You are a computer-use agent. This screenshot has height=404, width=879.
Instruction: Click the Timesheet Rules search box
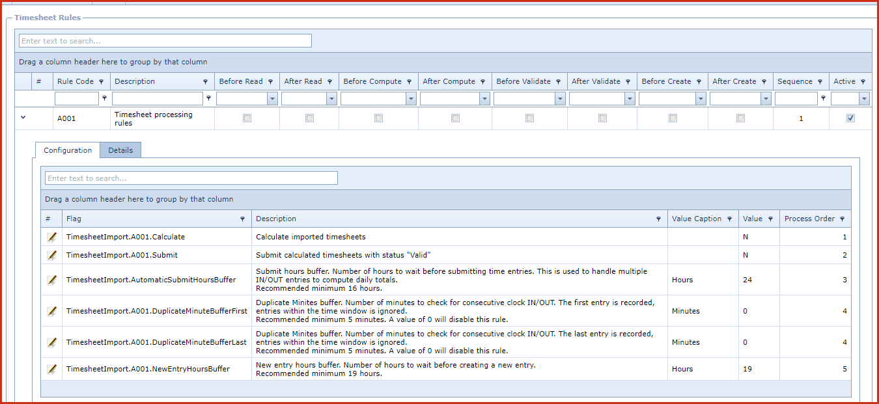[165, 41]
